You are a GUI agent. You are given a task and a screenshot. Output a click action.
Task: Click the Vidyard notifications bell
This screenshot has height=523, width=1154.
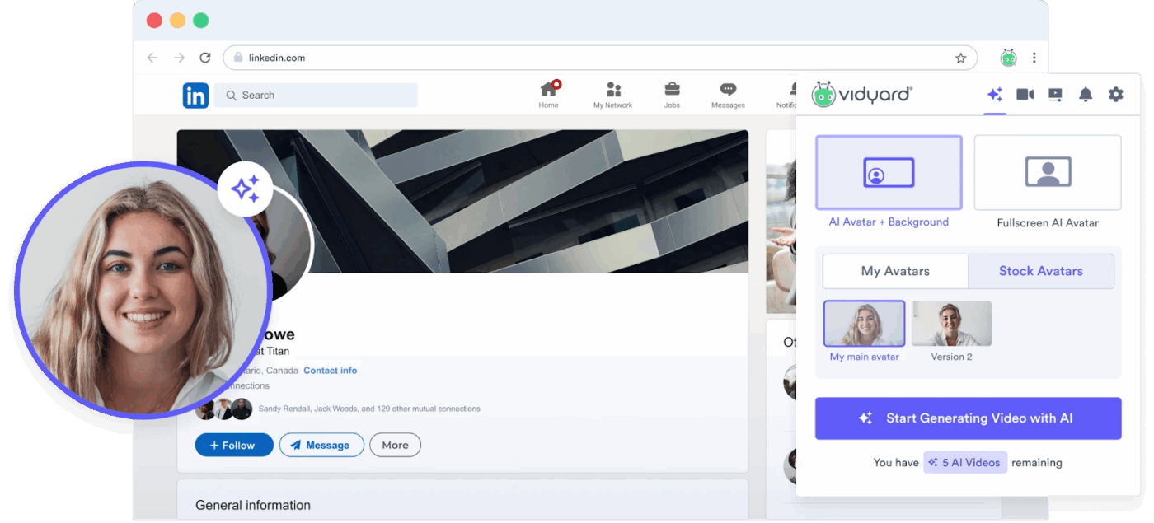1086,94
